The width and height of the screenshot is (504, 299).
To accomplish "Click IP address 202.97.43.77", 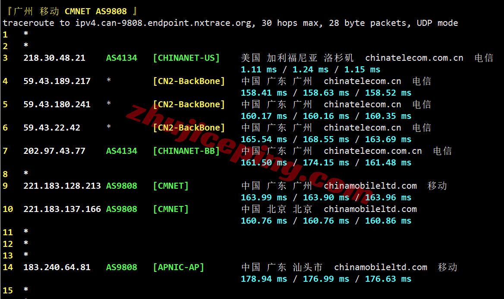I will click(54, 151).
